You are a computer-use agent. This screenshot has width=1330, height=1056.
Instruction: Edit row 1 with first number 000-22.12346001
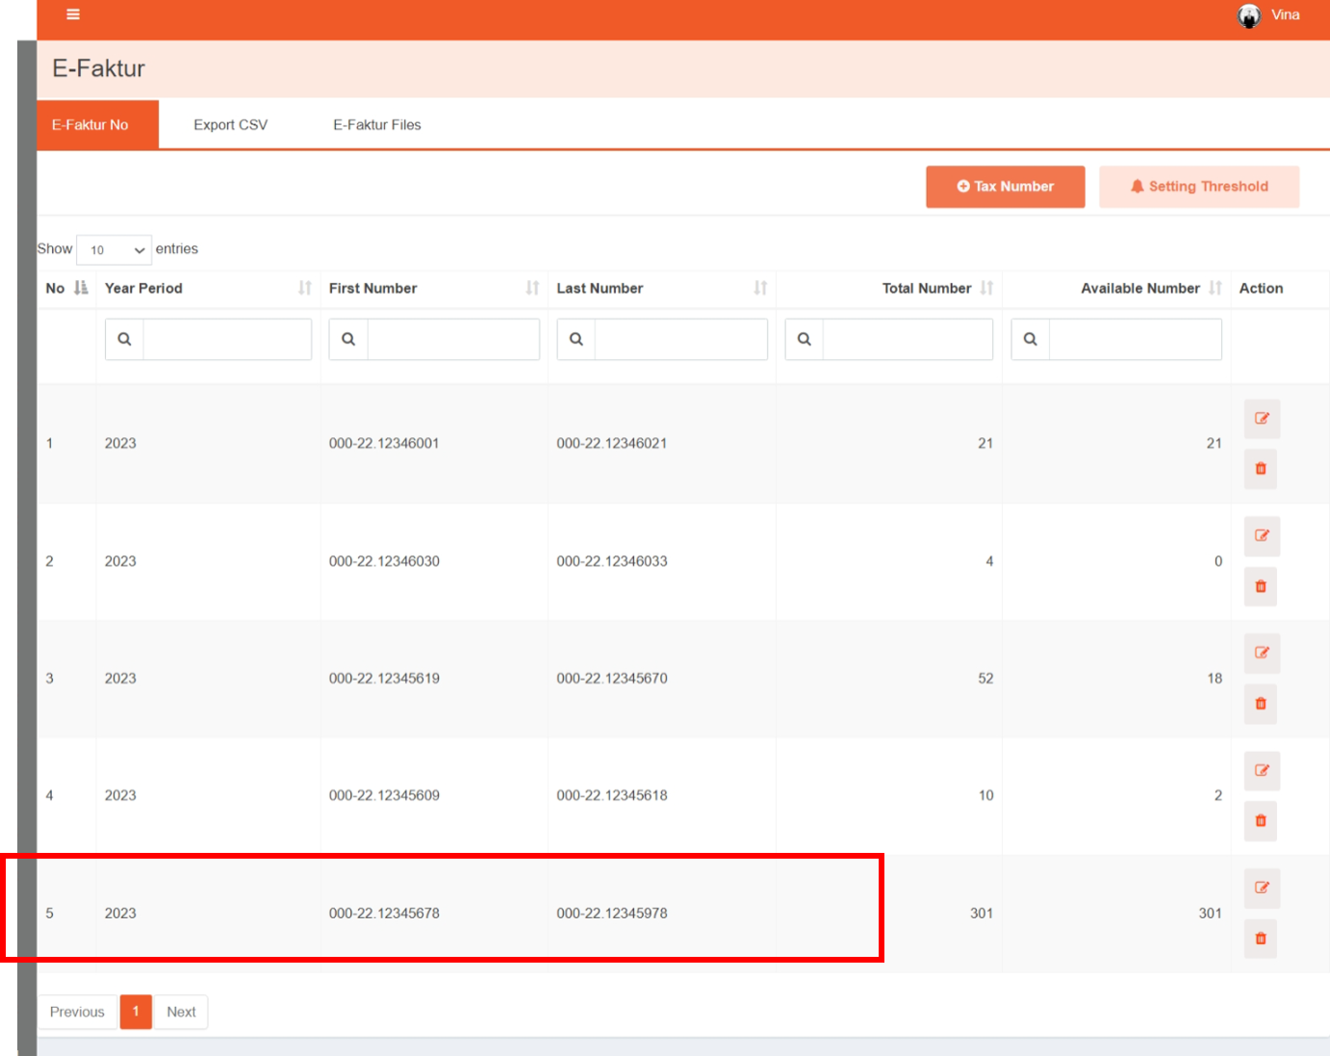click(x=1261, y=419)
